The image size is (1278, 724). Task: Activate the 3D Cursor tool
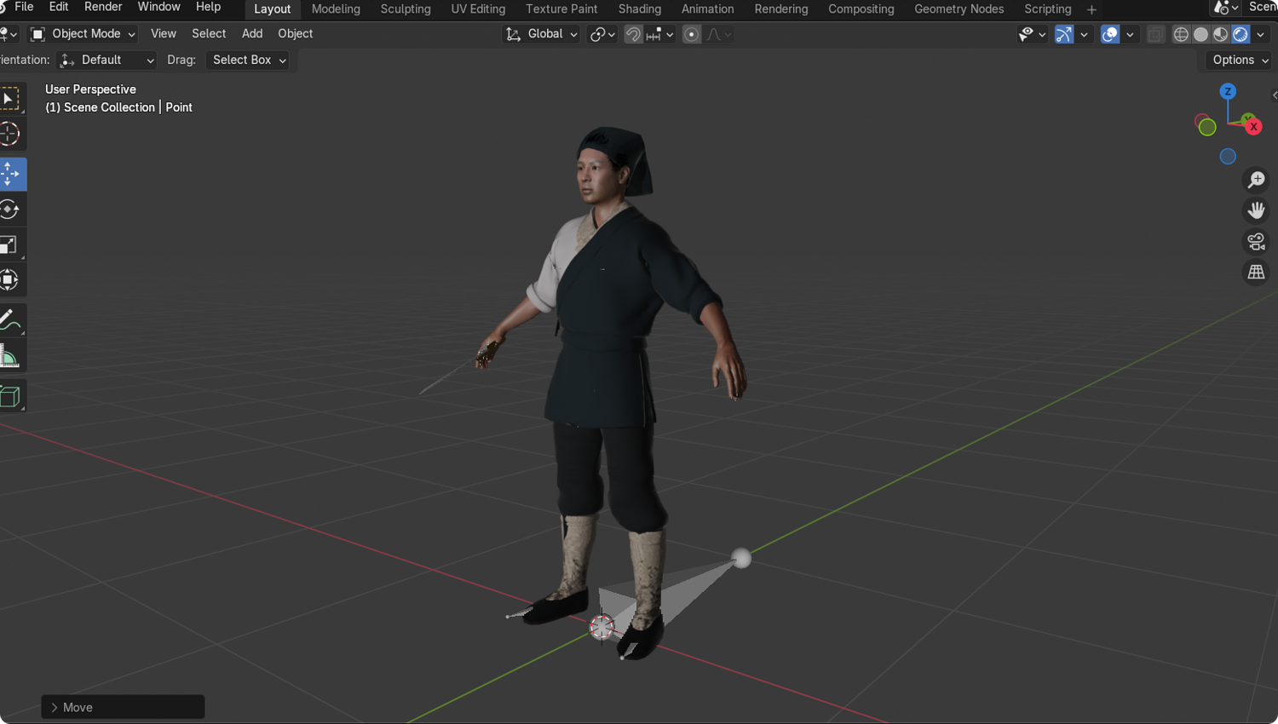tap(10, 134)
